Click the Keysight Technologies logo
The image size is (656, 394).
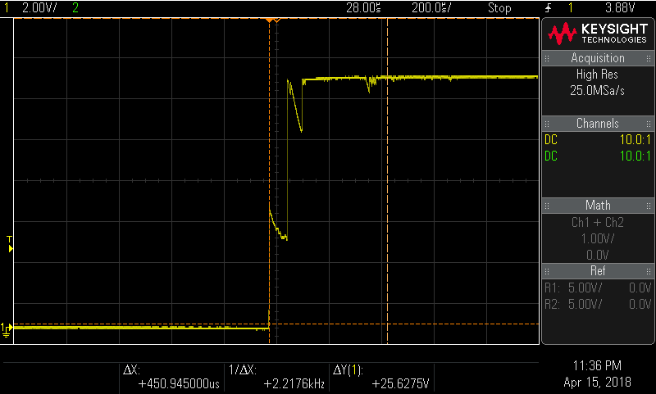pyautogui.click(x=597, y=33)
